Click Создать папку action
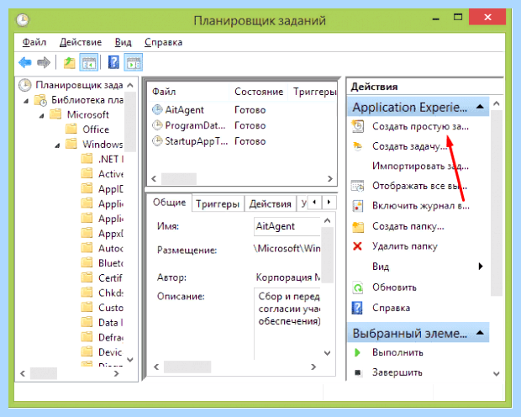 (x=408, y=226)
